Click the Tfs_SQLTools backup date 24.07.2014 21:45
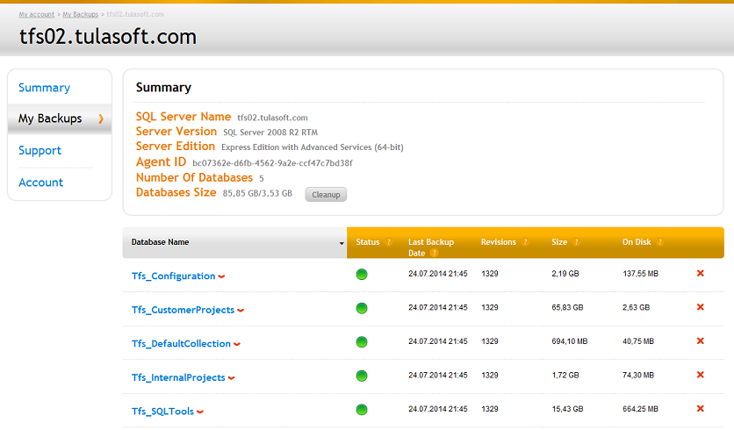734x430 pixels. tap(438, 409)
